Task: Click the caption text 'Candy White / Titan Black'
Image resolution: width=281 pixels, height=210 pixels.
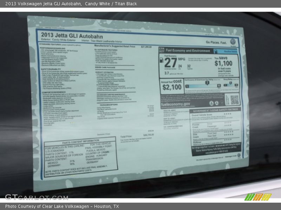Action: [111, 4]
